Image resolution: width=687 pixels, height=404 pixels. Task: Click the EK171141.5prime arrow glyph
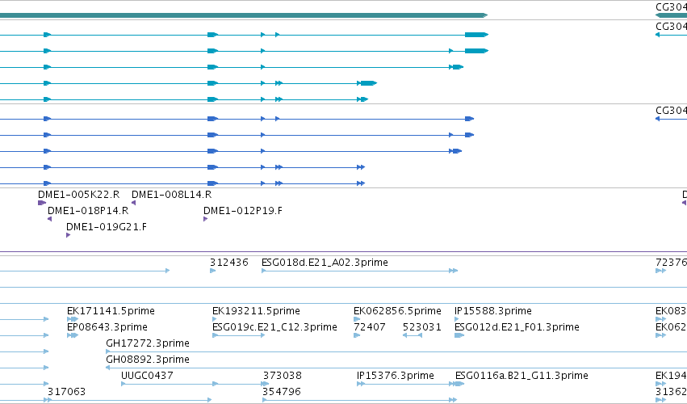tap(73, 319)
